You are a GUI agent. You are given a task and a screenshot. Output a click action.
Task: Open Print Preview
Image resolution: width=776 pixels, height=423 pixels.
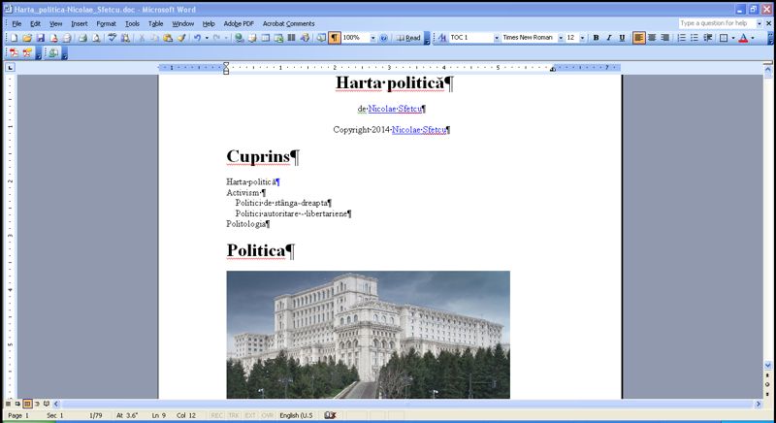tap(96, 38)
